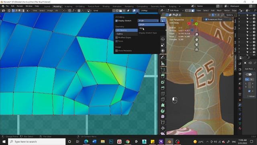Open the Mesh menu in 3D viewport
Viewport: 257px width, 145px height.
click(x=219, y=10)
